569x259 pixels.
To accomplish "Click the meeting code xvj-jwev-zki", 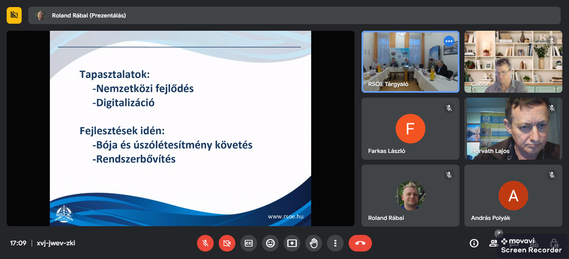I will (x=56, y=243).
